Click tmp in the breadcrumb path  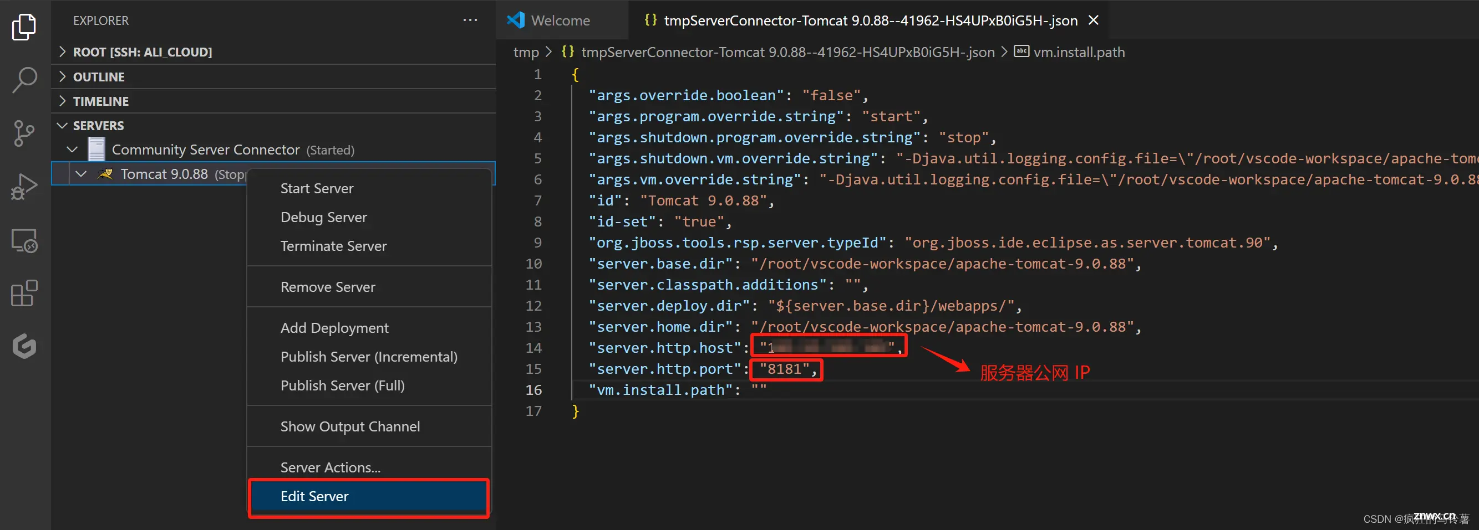pyautogui.click(x=526, y=52)
